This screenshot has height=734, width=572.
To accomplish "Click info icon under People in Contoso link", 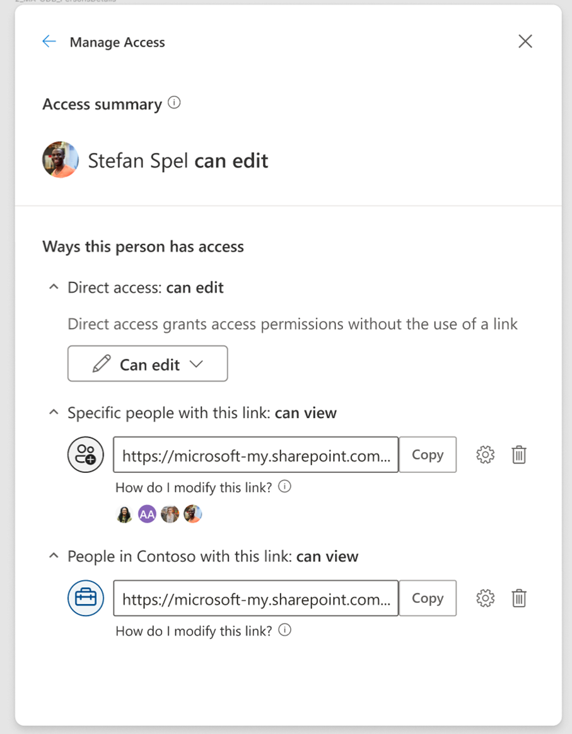I will point(285,631).
